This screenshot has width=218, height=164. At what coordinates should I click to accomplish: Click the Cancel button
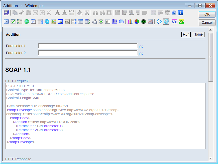click(207, 23)
